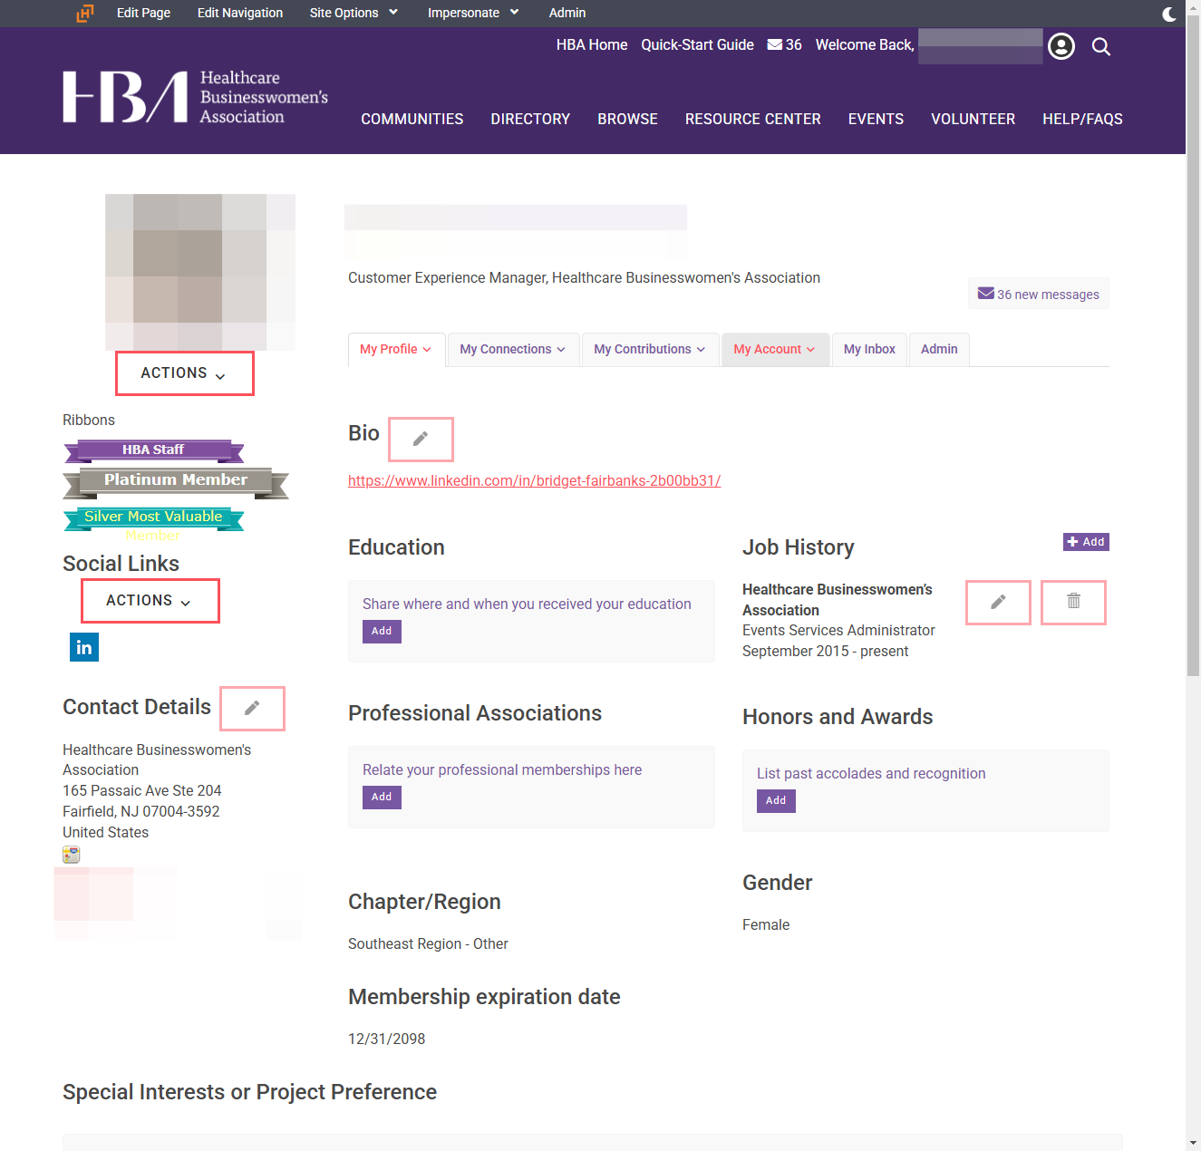Click the Higher Logic icon in the admin bar
The width and height of the screenshot is (1201, 1151).
(85, 13)
